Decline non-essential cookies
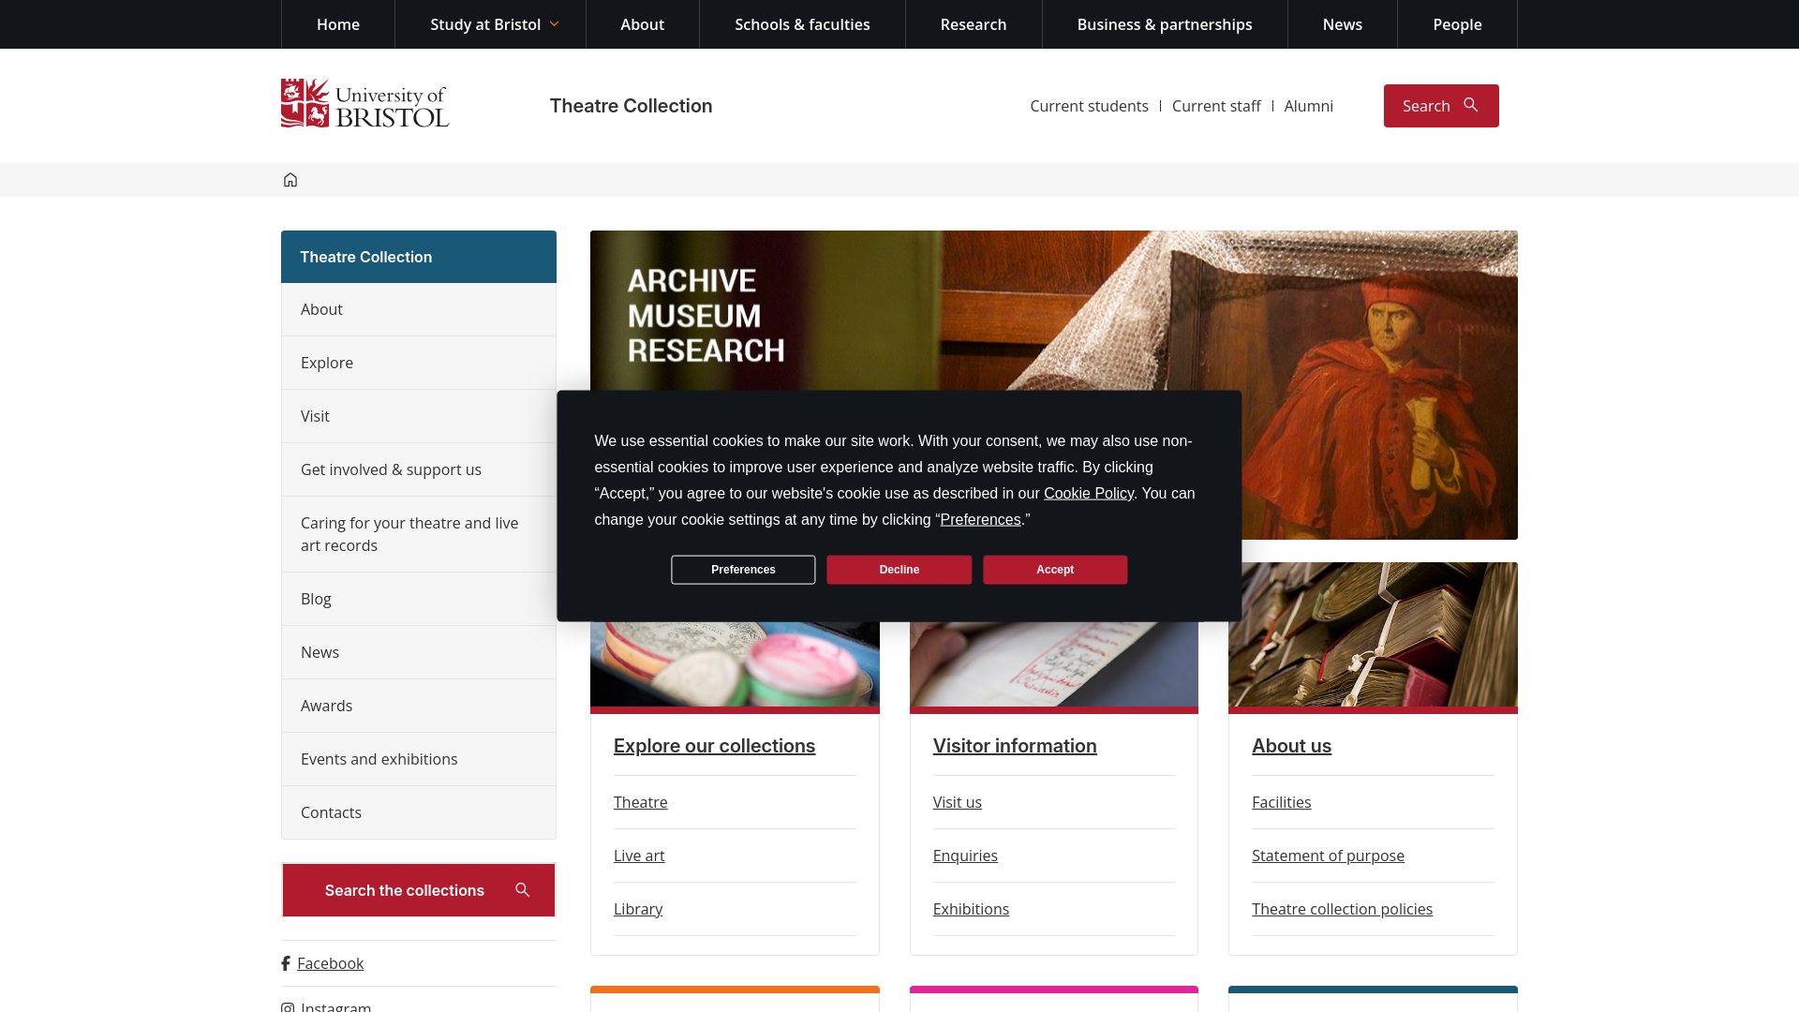1799x1012 pixels. click(x=899, y=570)
